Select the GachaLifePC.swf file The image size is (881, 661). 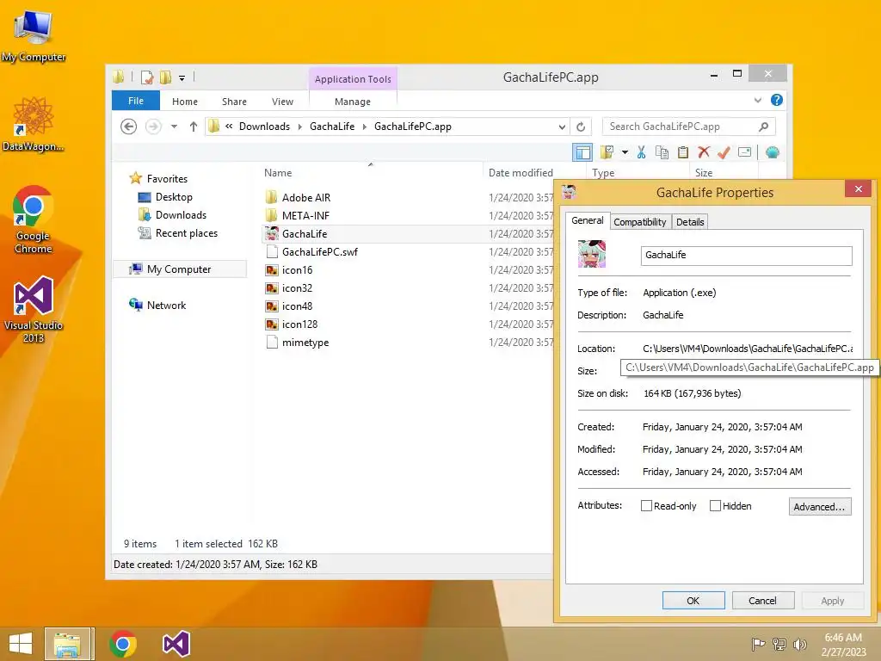point(320,252)
